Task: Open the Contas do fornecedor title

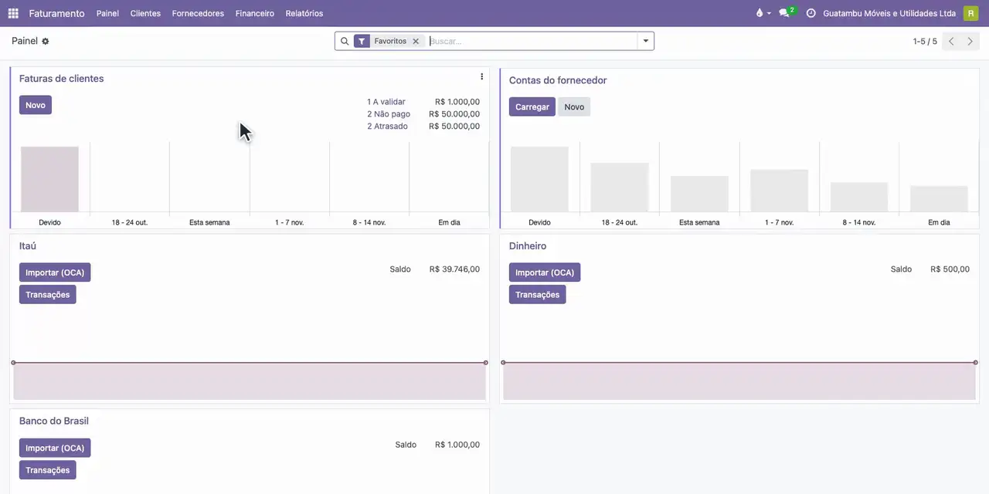Action: click(558, 80)
